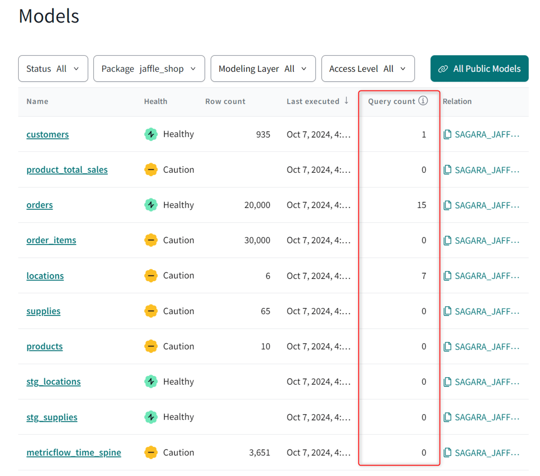
Task: Click copy relation icon in customers row
Action: point(447,134)
